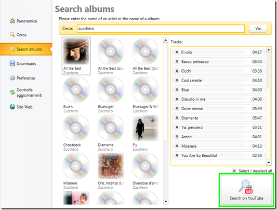Open the Preferenze section
The image size is (277, 210).
coord(26,78)
